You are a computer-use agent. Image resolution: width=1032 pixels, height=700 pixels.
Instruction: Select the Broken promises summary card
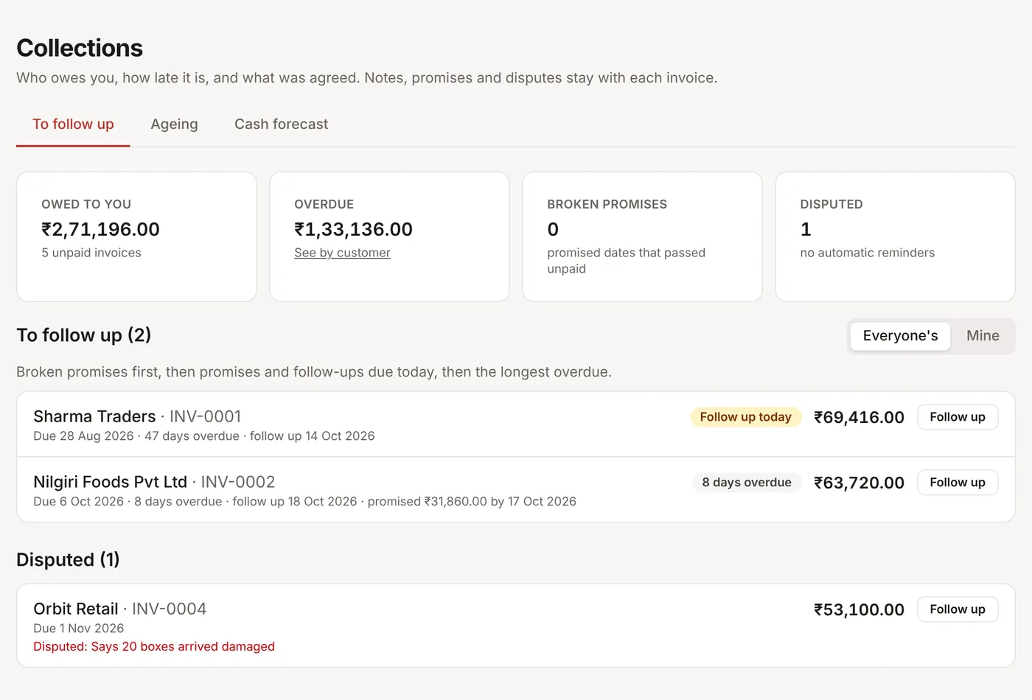[x=642, y=237]
